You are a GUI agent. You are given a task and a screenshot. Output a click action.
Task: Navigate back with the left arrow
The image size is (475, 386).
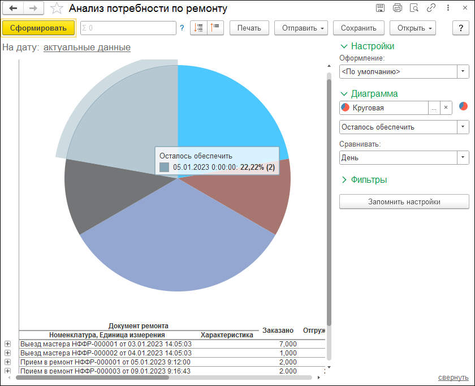coord(13,8)
